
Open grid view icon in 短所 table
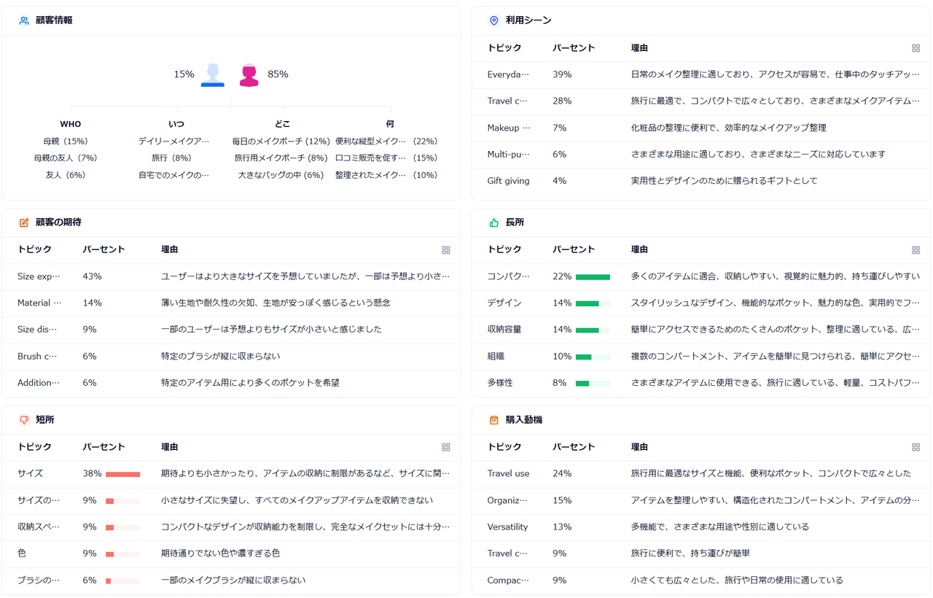pyautogui.click(x=446, y=447)
